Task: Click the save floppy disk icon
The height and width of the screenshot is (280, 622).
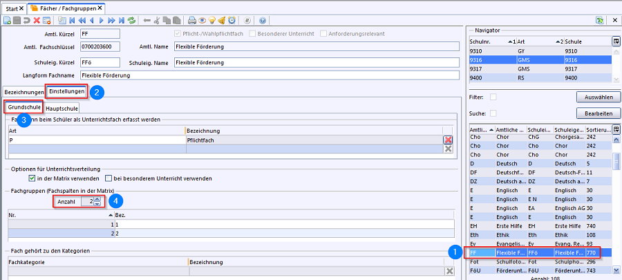Action: (17, 20)
